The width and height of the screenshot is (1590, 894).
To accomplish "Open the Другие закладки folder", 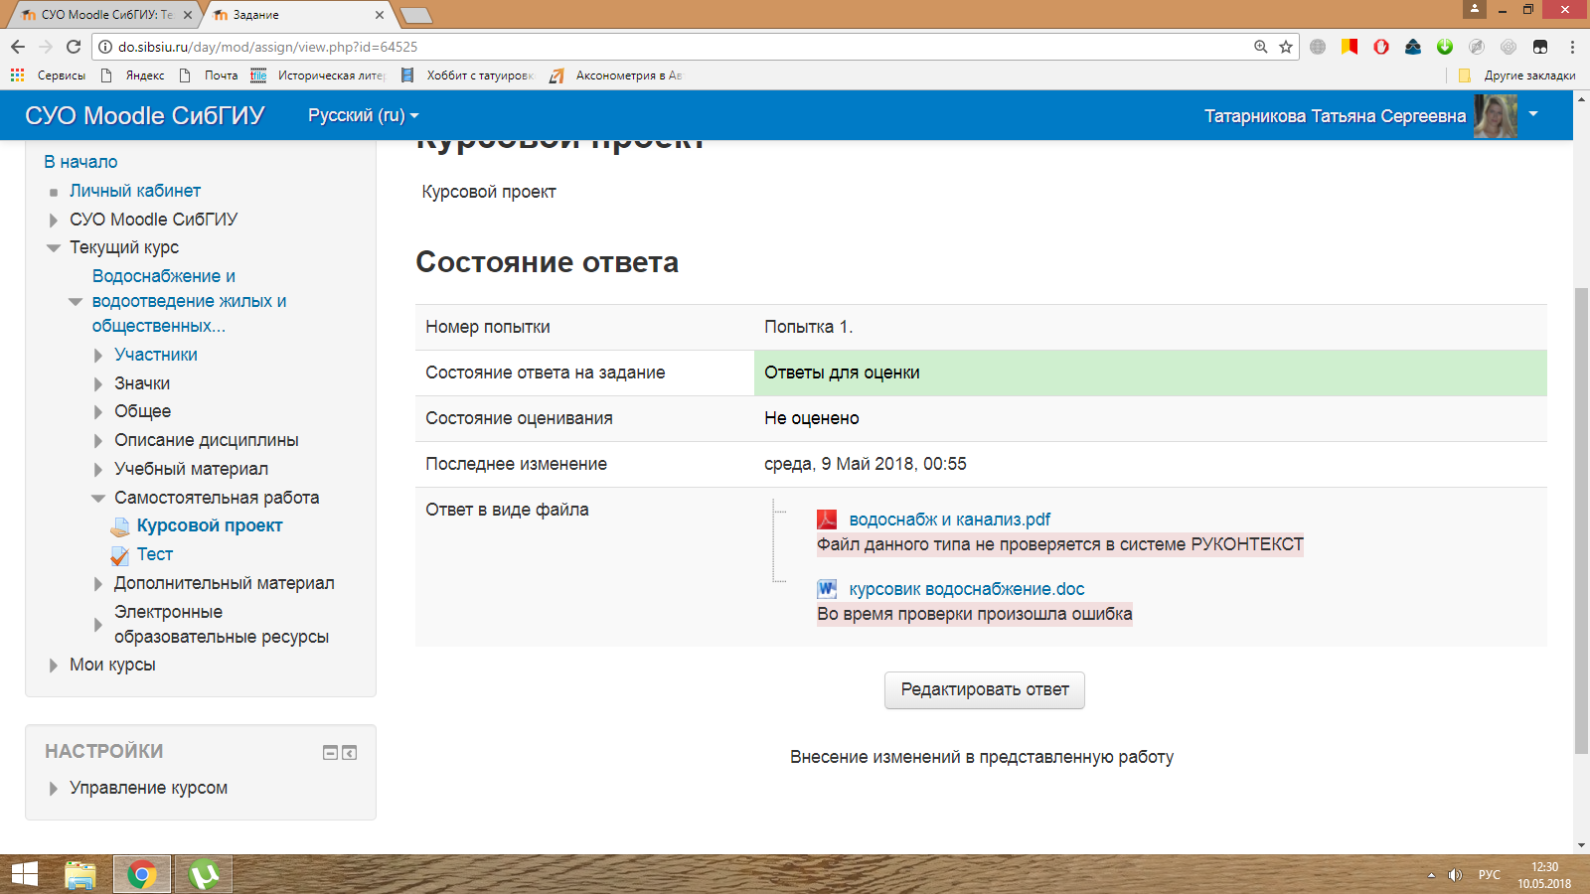I will [x=1517, y=75].
